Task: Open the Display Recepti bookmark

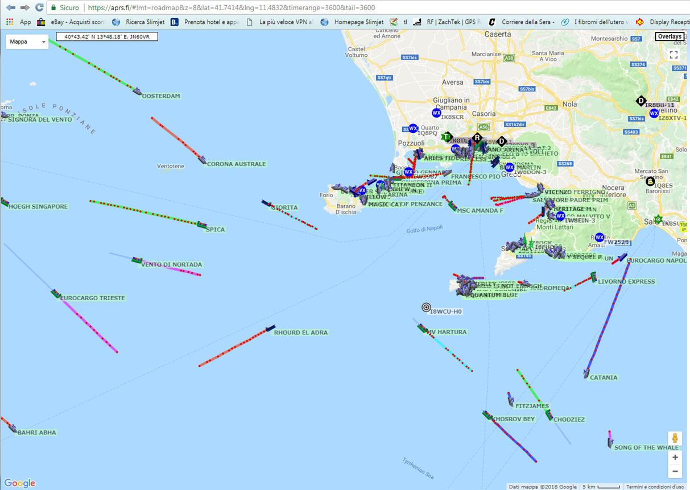Action: [x=663, y=22]
